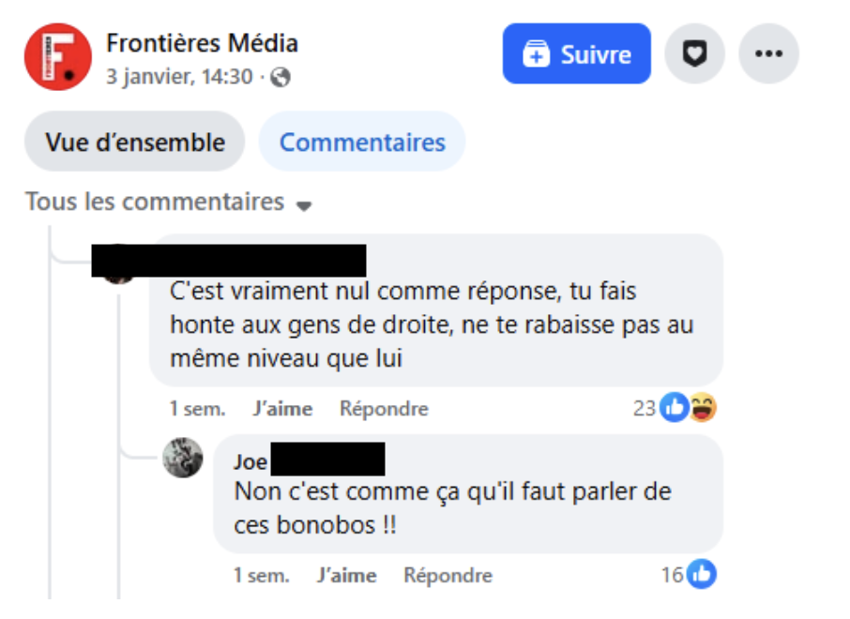Like the comment about gens de droite
Viewport: 850px width, 619px height.
(282, 409)
